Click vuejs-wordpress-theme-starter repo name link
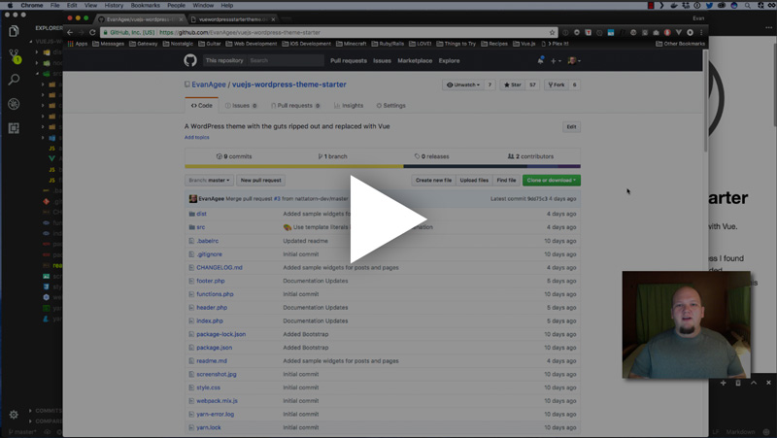The width and height of the screenshot is (777, 438). click(x=288, y=84)
